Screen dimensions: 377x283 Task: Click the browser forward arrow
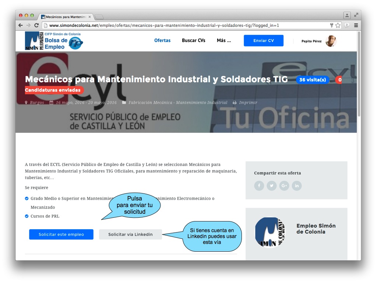tap(28, 25)
